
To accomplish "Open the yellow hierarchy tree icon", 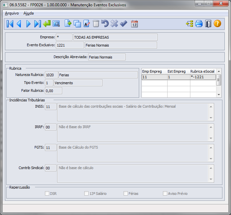I will tap(190, 24).
